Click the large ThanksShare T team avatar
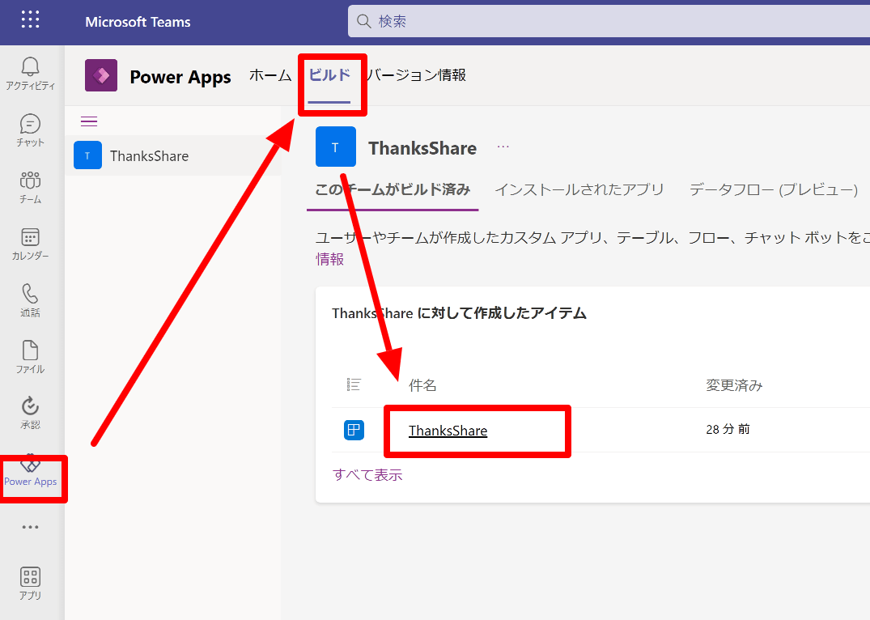The height and width of the screenshot is (620, 870). 336,147
